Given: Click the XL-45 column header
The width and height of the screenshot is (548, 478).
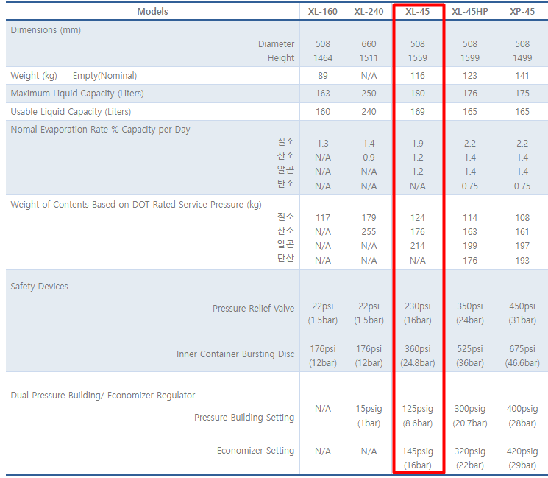Looking at the screenshot, I should 419,11.
